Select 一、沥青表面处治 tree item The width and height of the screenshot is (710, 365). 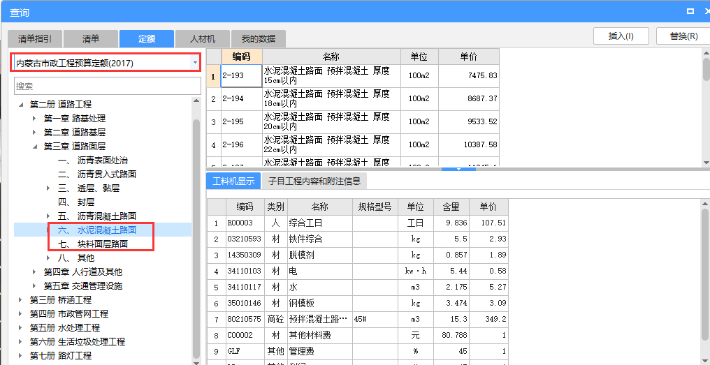point(93,161)
